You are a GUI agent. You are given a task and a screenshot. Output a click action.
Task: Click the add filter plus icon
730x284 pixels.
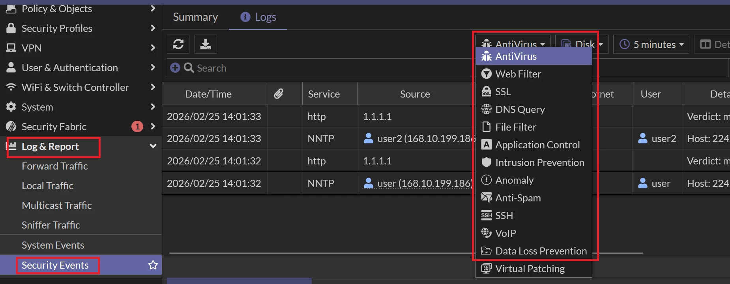175,68
